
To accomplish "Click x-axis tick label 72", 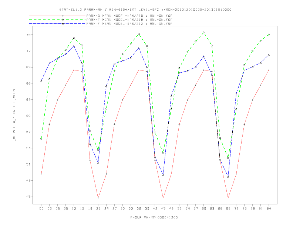I will coord(236,208).
